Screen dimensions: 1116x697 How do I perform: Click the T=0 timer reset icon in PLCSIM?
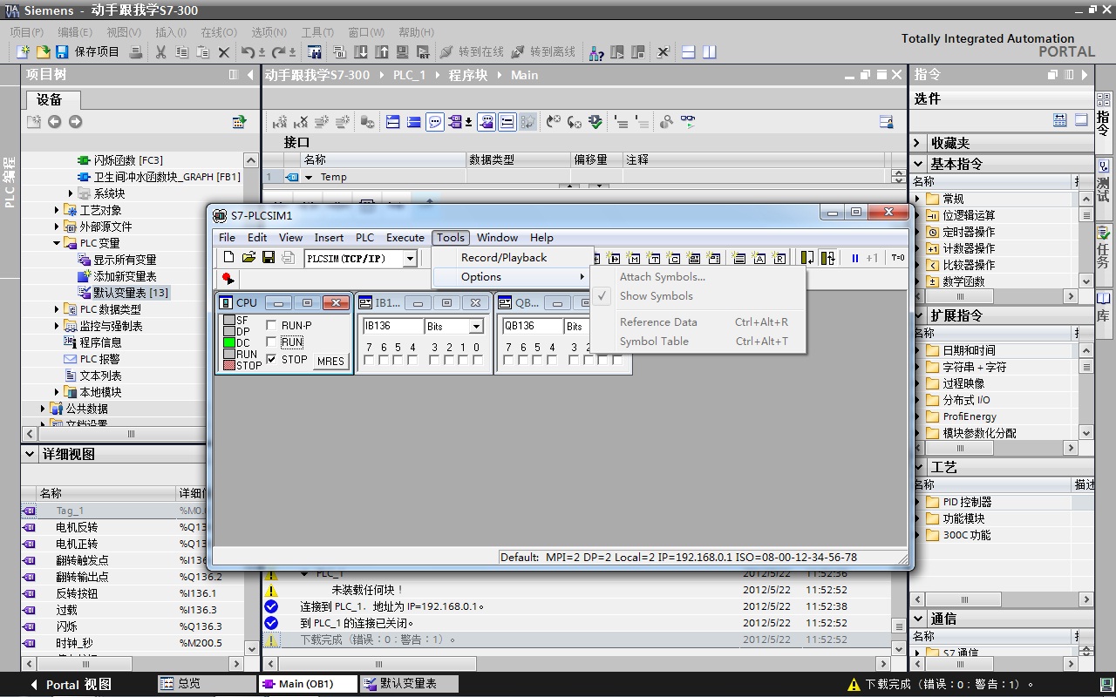coord(898,258)
